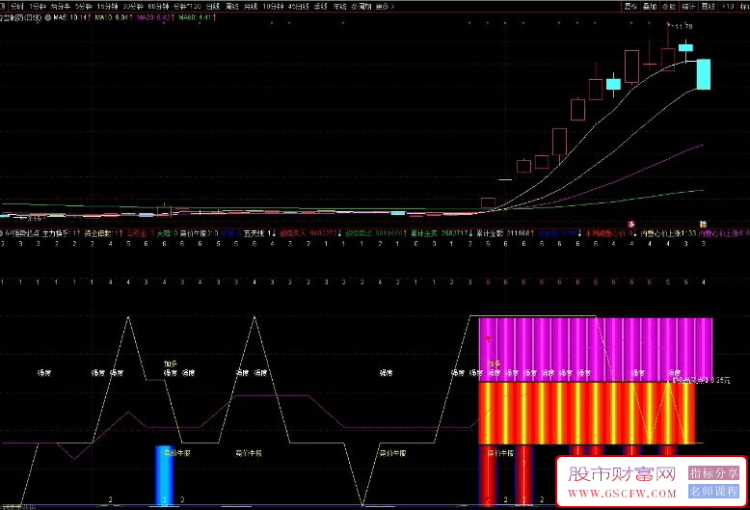The image size is (750, 510).
Task: Click the 11.78 high price marker
Action: pos(683,27)
